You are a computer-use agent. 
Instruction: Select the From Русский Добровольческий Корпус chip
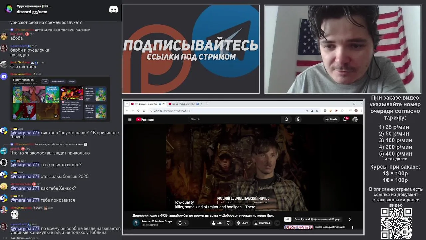318,219
